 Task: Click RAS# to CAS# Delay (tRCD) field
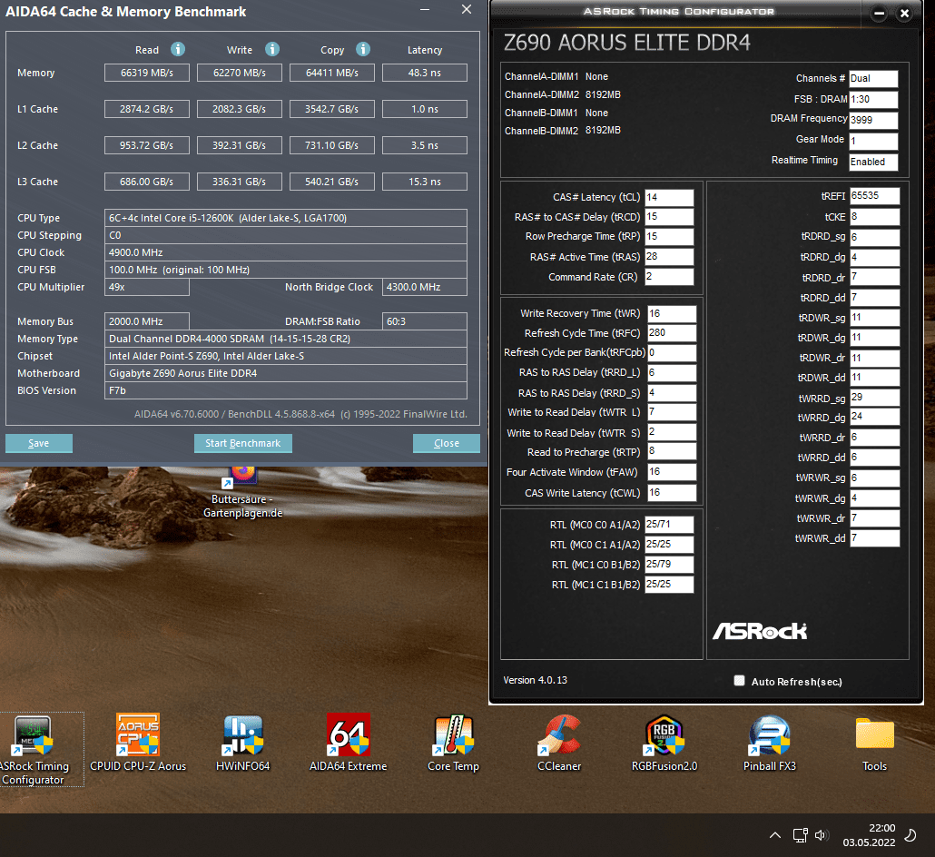click(669, 217)
